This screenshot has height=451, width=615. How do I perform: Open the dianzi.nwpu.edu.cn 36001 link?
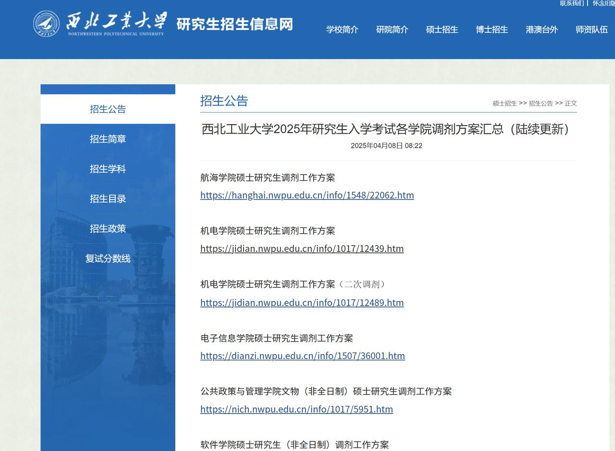[x=303, y=356]
